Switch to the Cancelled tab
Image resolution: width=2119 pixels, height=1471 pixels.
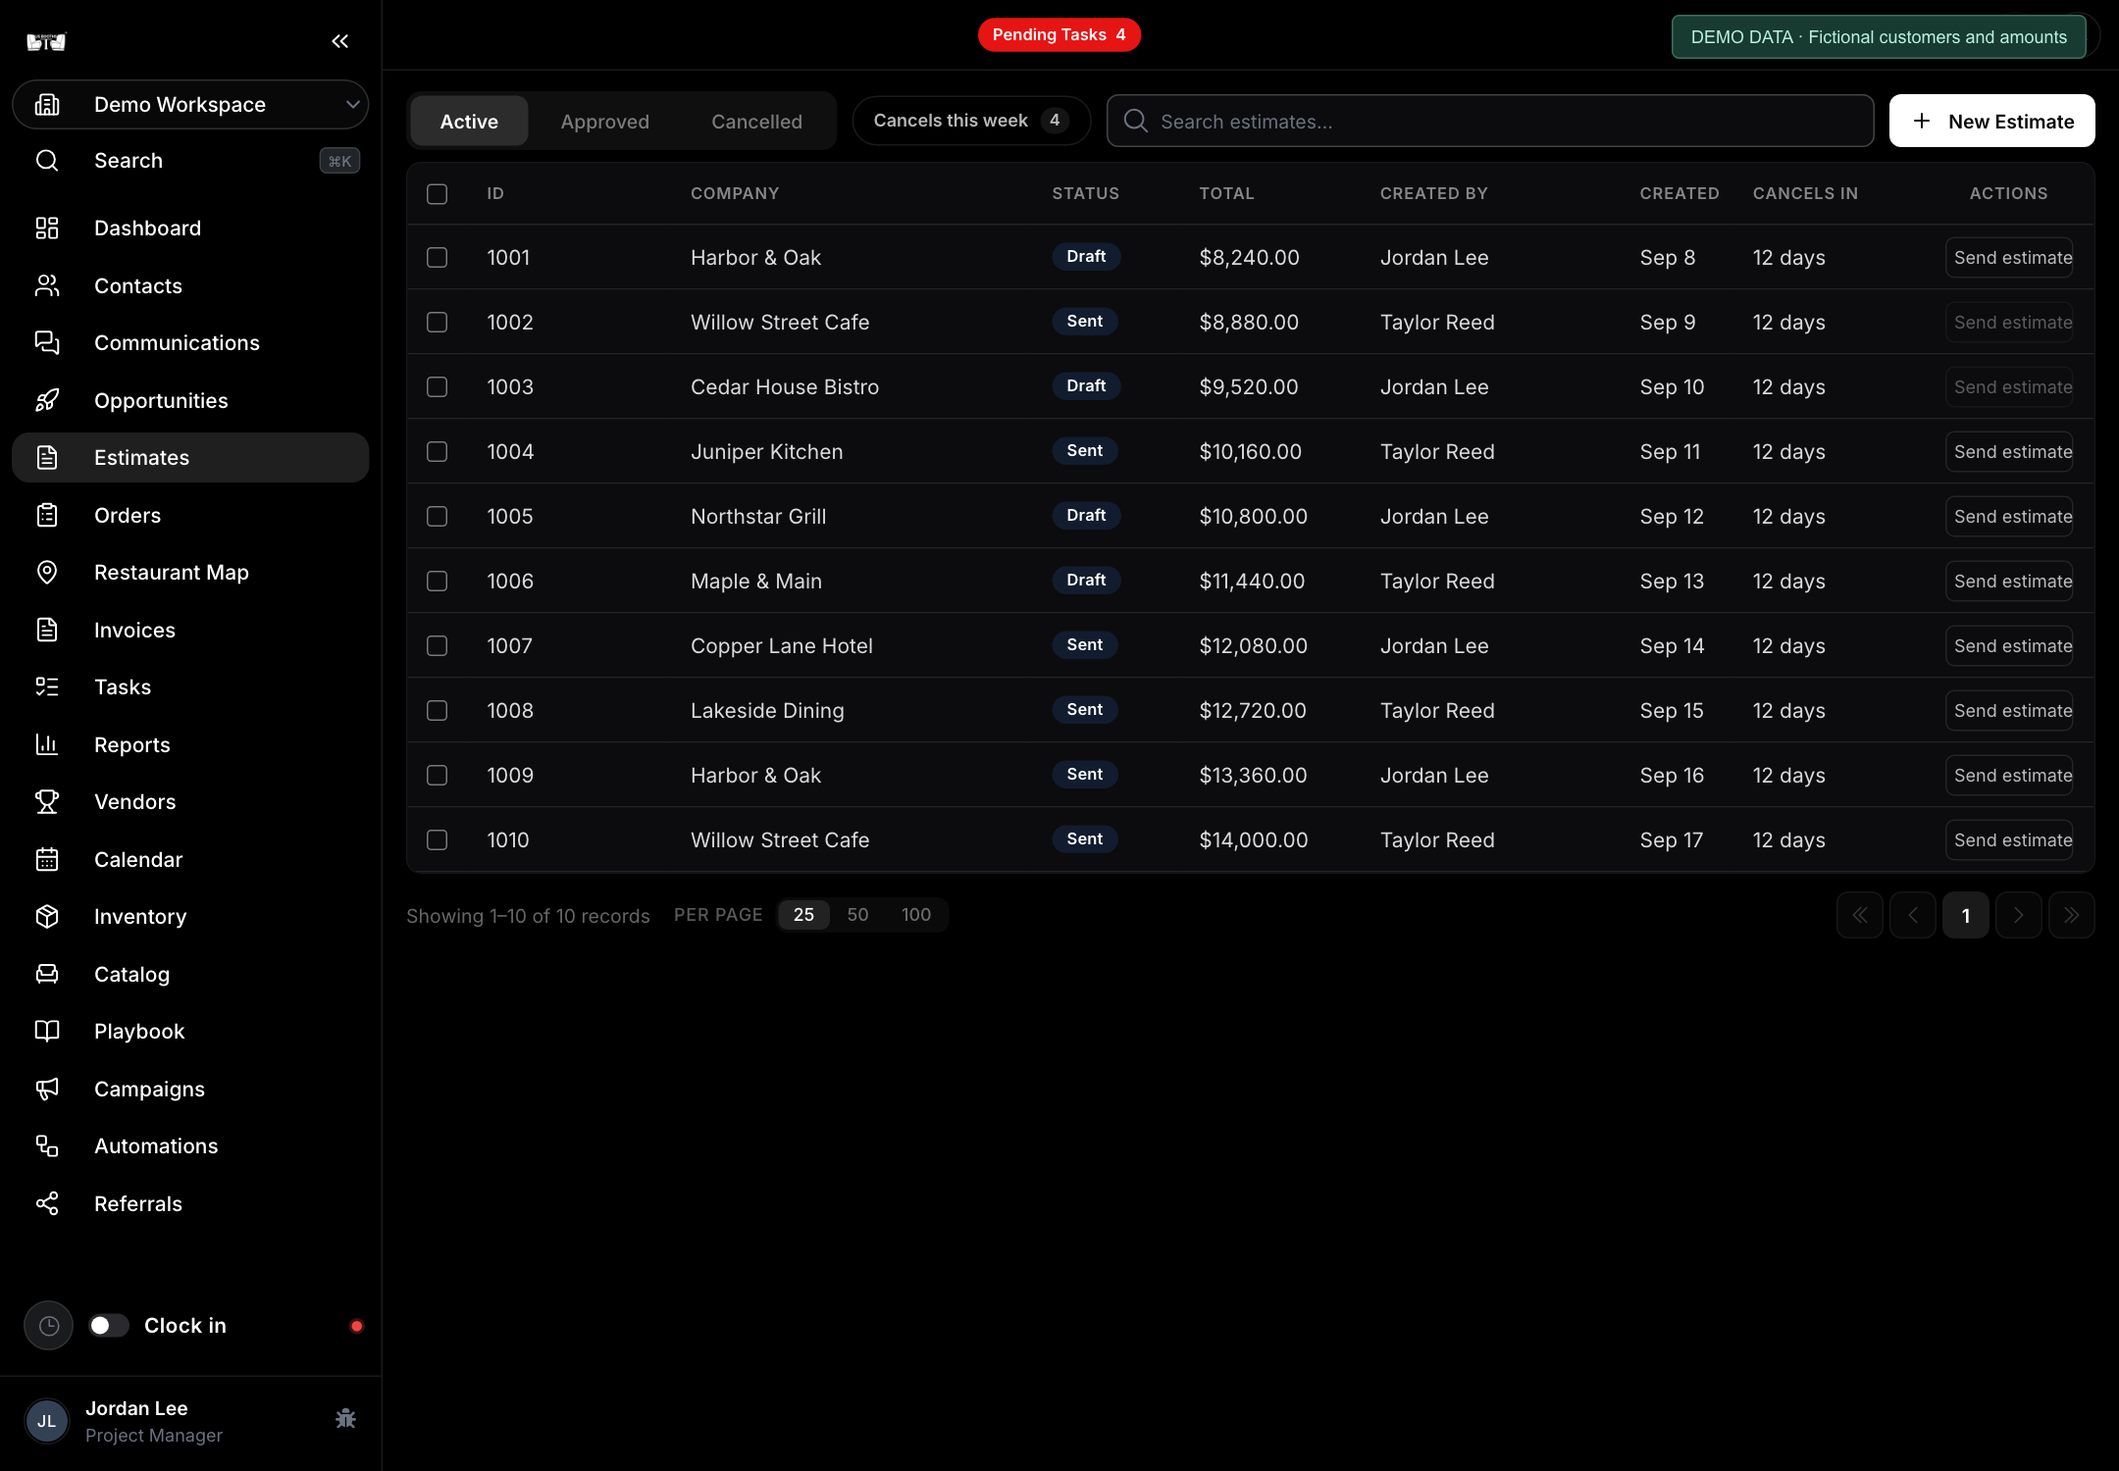756,122
